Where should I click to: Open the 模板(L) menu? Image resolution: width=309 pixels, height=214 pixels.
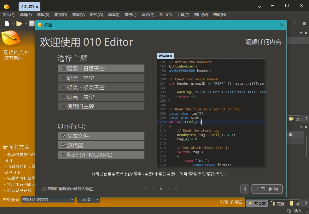(x=130, y=15)
